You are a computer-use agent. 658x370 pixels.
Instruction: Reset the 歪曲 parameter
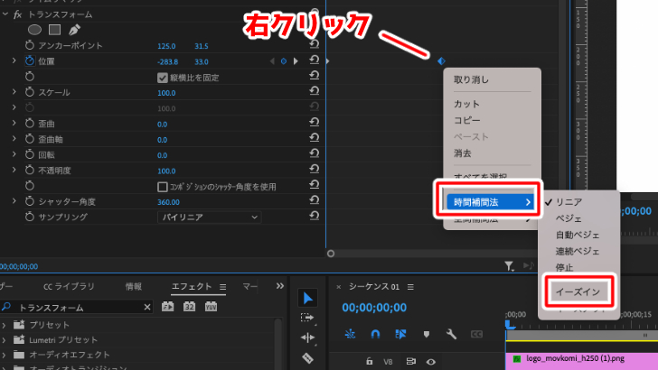pyautogui.click(x=314, y=123)
